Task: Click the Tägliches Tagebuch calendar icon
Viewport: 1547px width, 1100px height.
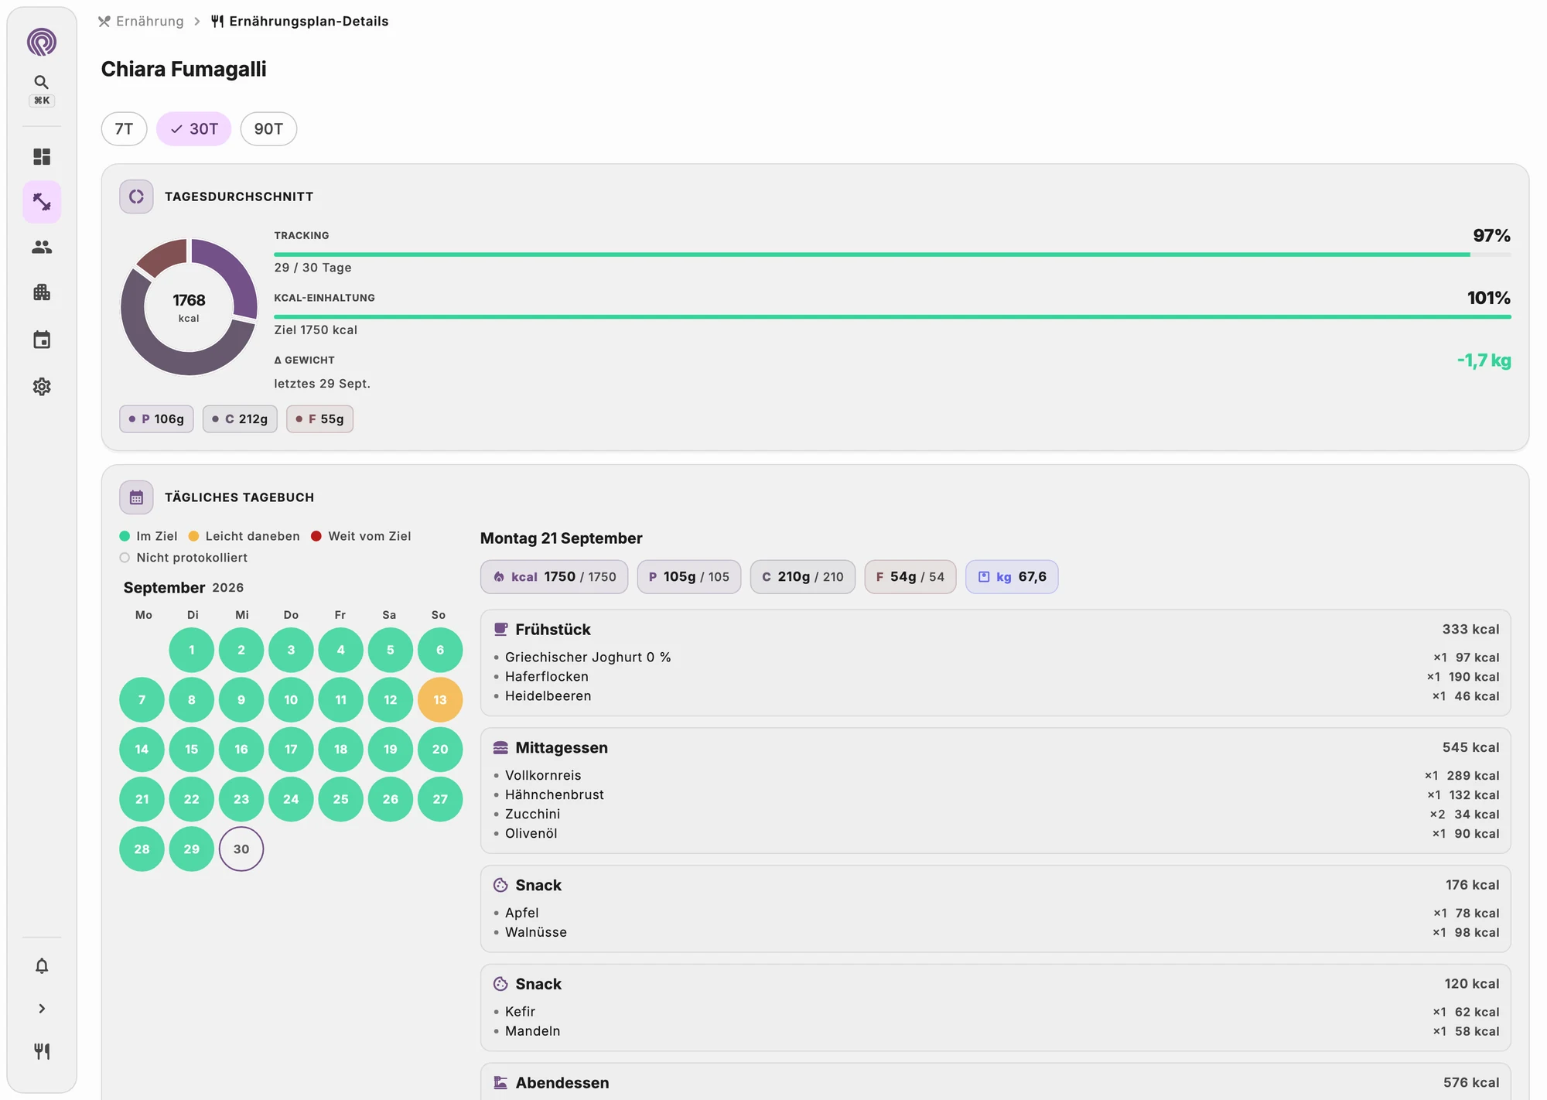Action: click(x=136, y=497)
